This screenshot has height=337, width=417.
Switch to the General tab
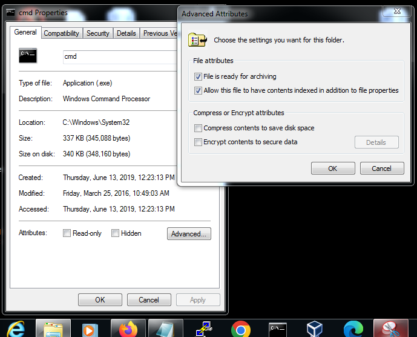point(25,32)
